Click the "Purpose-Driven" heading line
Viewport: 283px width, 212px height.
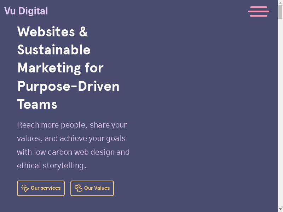coord(68,86)
